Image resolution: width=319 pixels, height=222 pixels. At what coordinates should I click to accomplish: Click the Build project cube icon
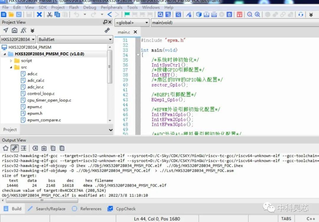[199, 14]
